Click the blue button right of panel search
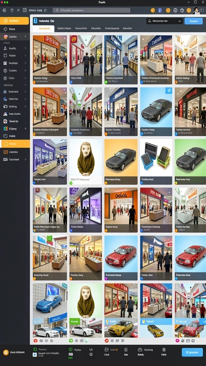The image size is (206, 366). [193, 21]
